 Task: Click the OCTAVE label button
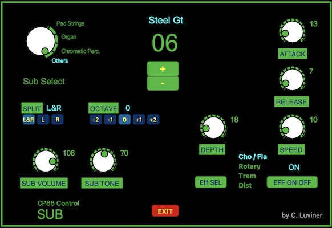point(104,108)
